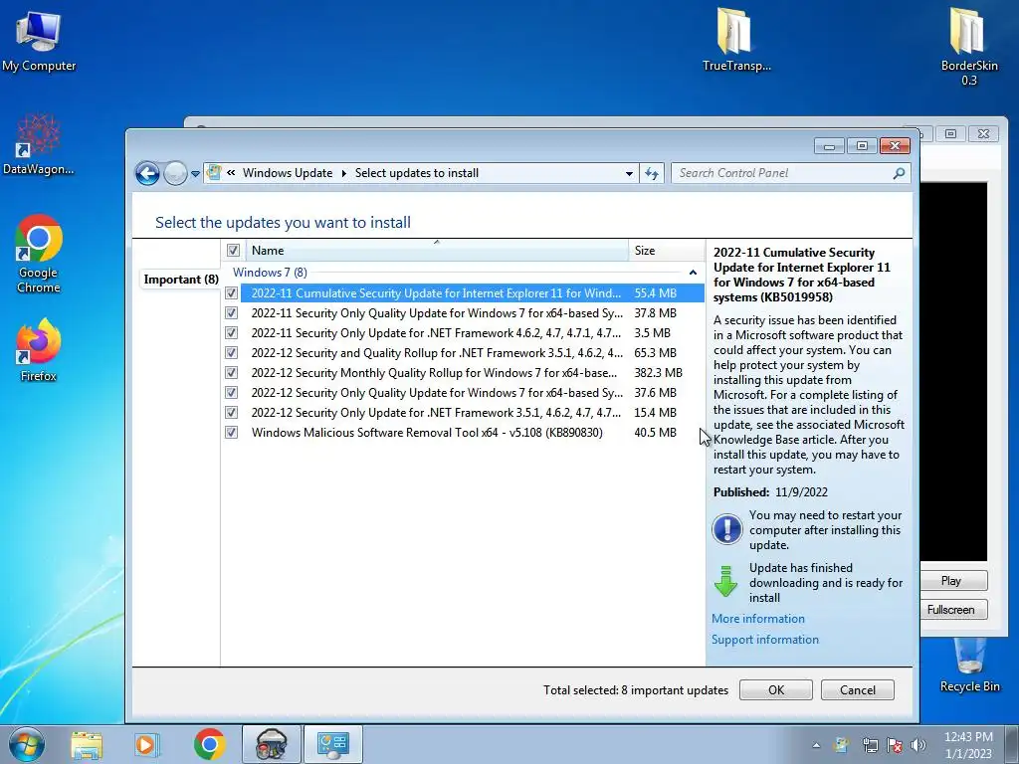Sort the list by the Name column

click(437, 250)
